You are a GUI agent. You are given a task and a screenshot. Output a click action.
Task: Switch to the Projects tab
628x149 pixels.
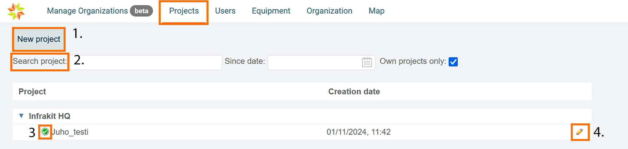184,11
